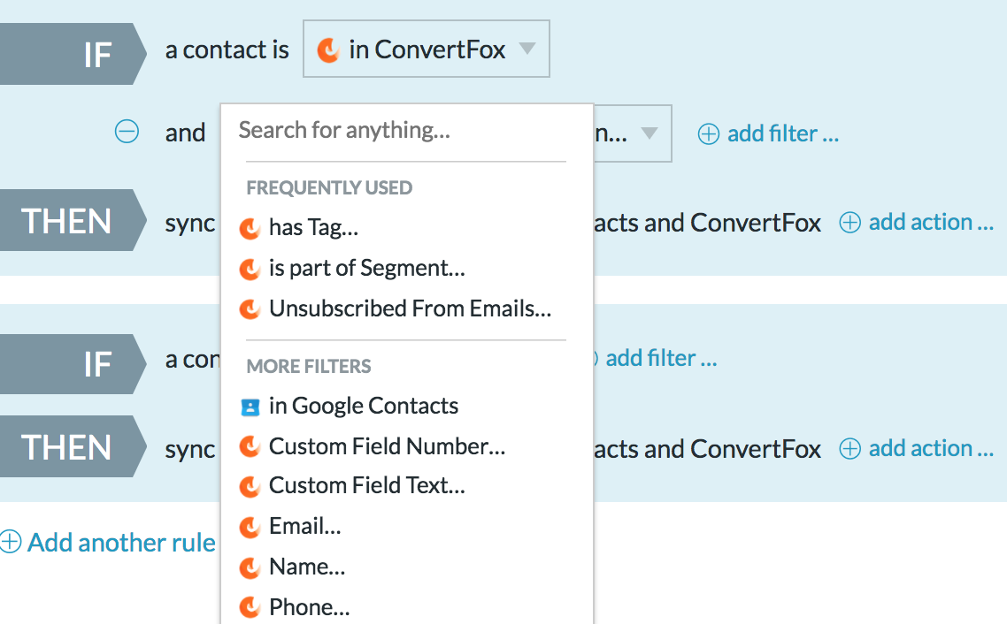Focus the 'Search for anything...' field

pyautogui.click(x=406, y=130)
